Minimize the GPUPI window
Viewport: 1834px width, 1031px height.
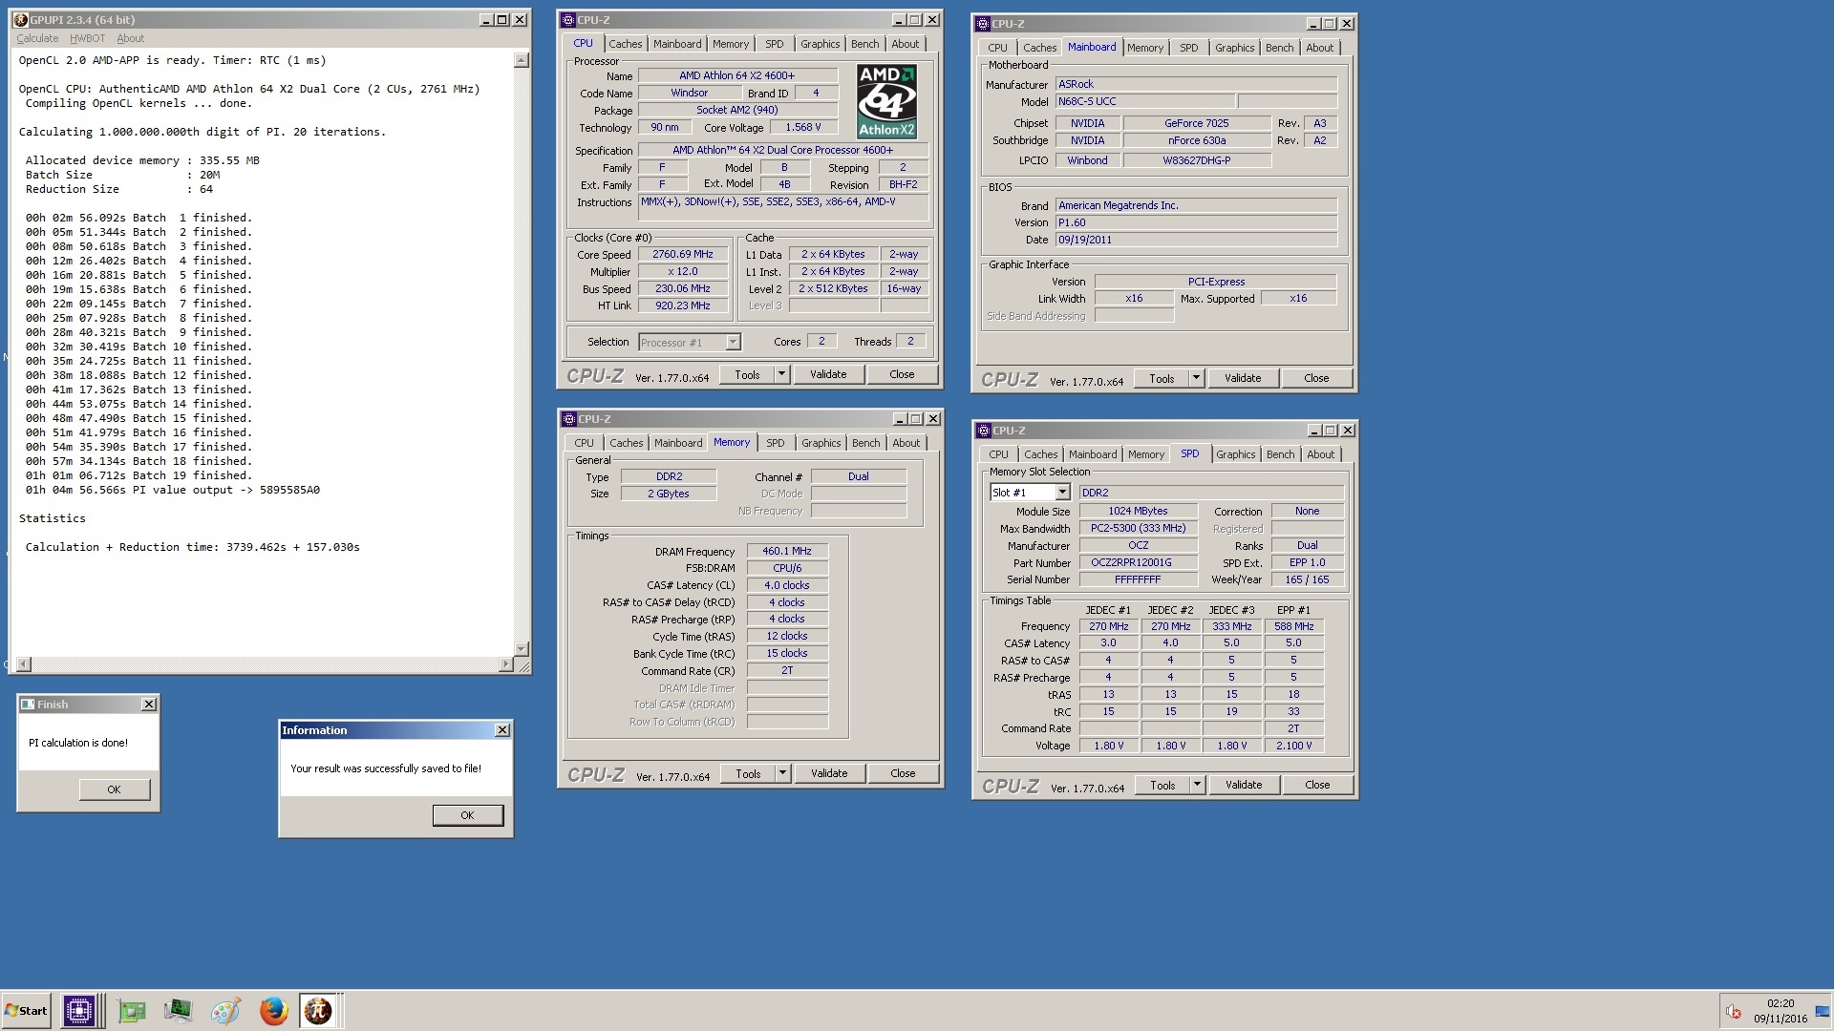pyautogui.click(x=486, y=20)
